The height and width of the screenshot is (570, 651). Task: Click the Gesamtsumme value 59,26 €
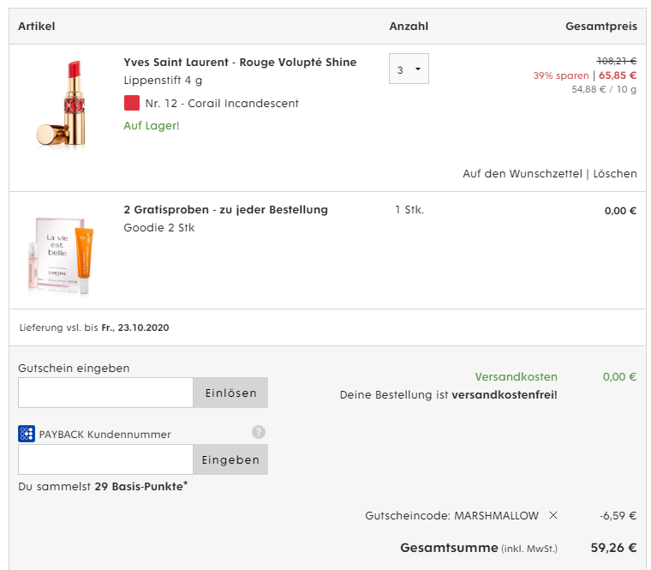click(613, 548)
